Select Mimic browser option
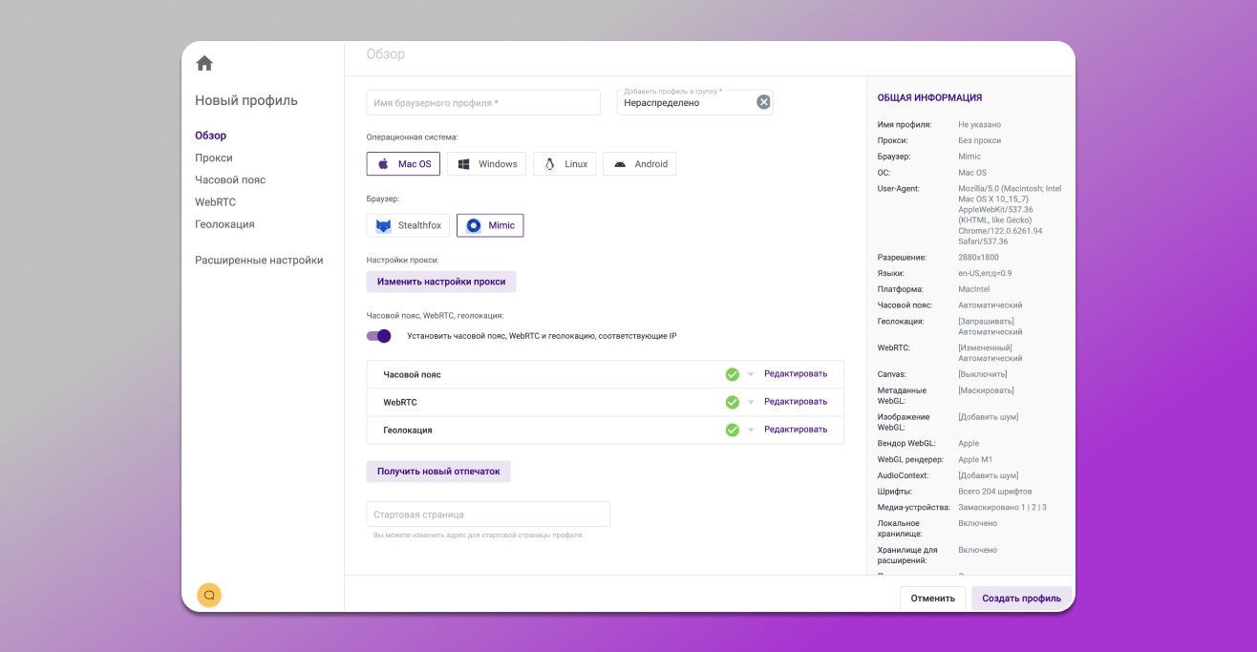This screenshot has height=652, width=1257. (x=490, y=225)
